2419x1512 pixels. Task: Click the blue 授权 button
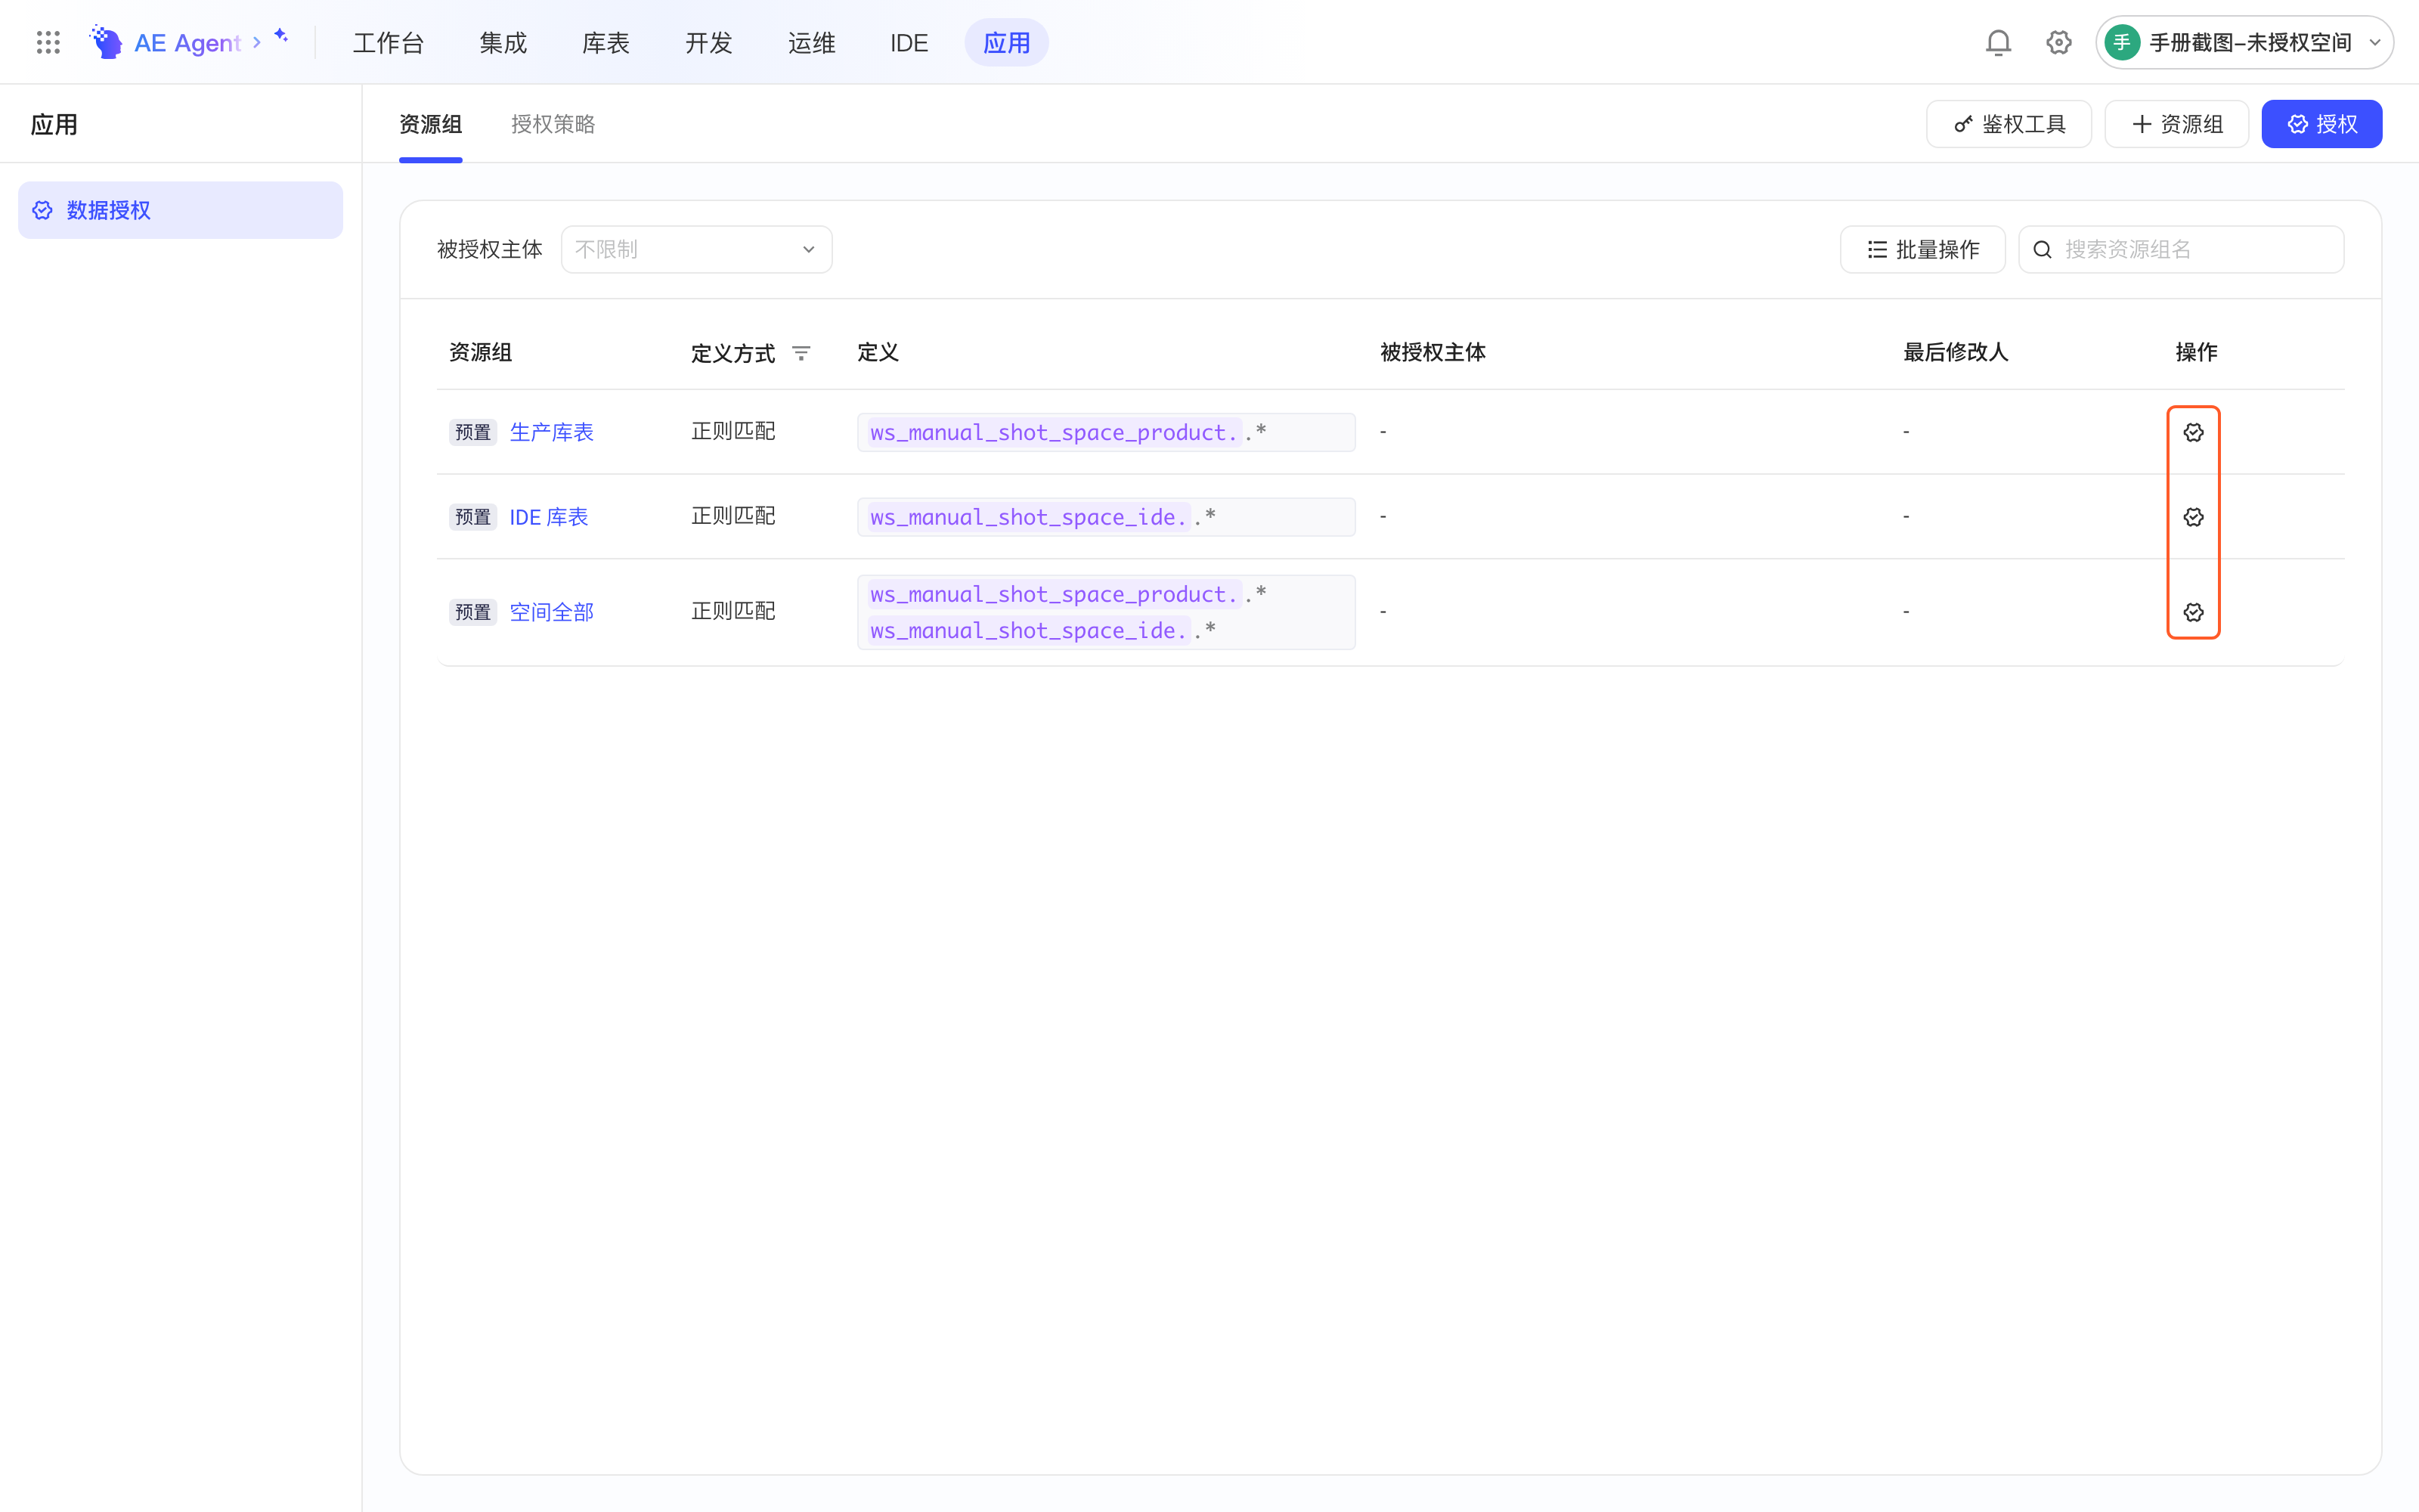(2321, 124)
